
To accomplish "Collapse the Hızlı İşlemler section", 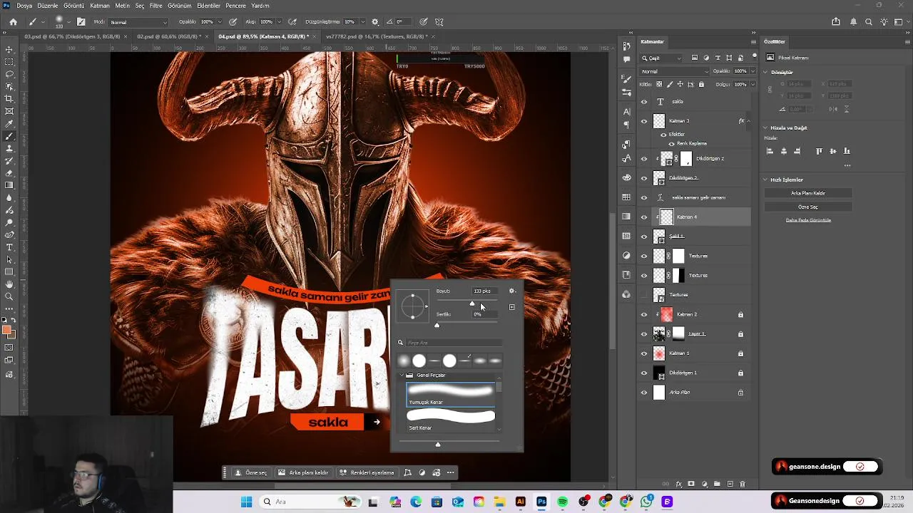I will coord(766,180).
